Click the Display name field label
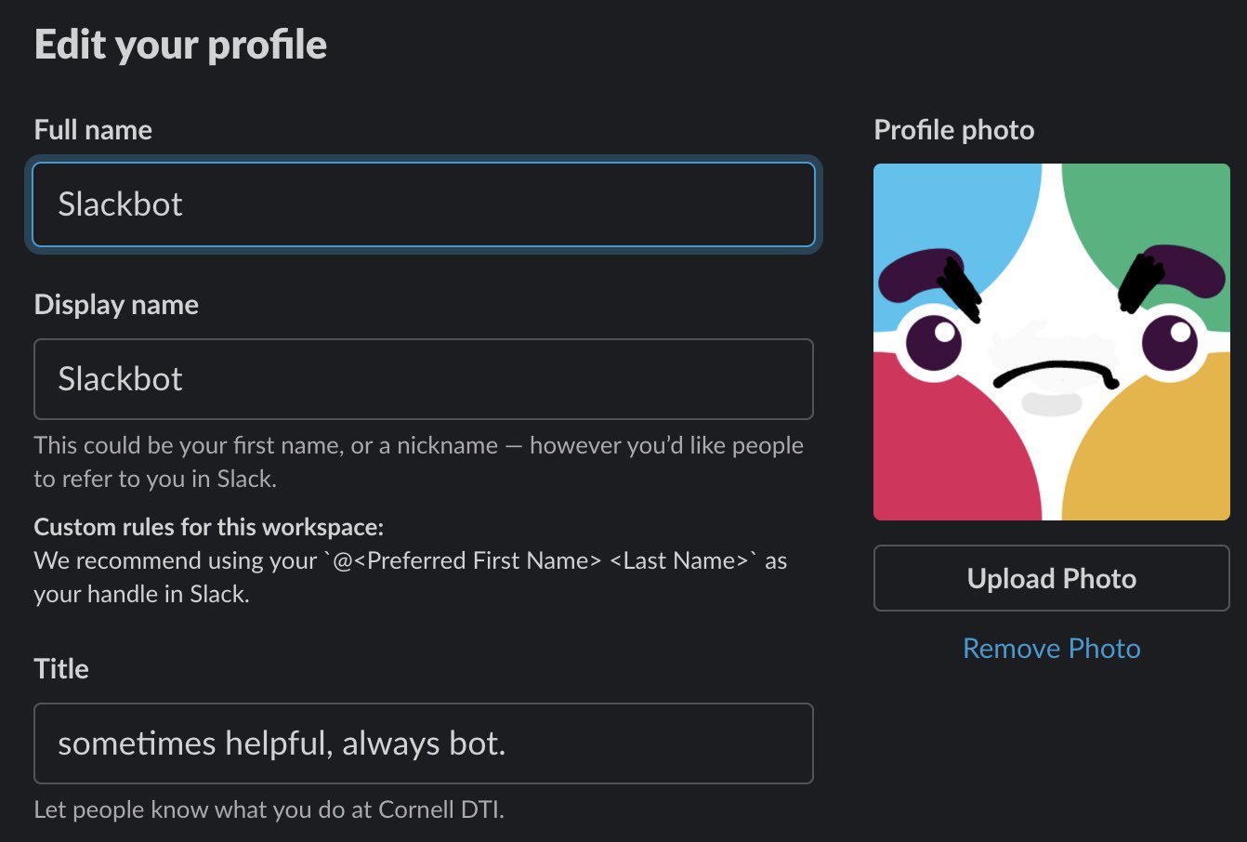Image resolution: width=1247 pixels, height=842 pixels. [x=115, y=304]
